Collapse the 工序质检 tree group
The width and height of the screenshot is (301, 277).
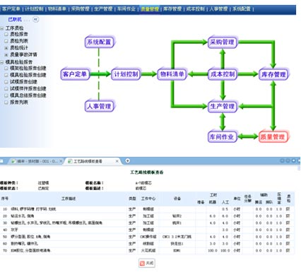click(2, 28)
